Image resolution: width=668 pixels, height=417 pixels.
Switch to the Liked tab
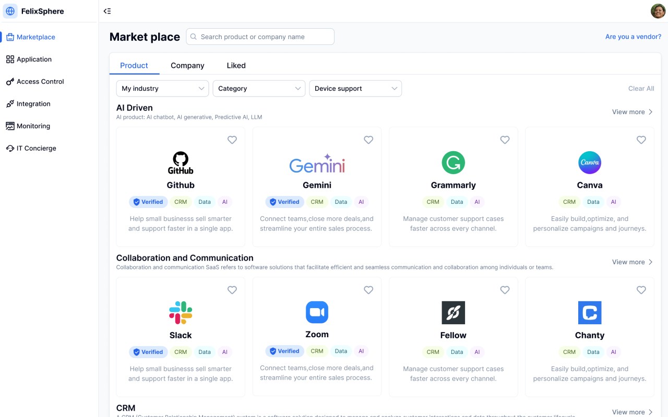[x=236, y=66]
